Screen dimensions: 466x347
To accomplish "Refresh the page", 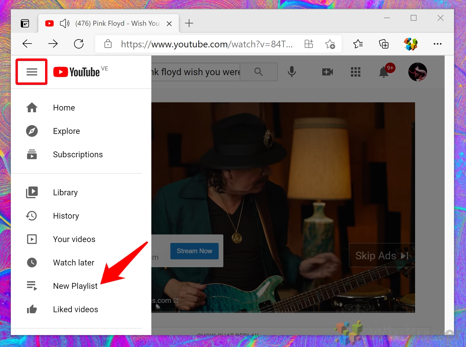I will pyautogui.click(x=79, y=44).
